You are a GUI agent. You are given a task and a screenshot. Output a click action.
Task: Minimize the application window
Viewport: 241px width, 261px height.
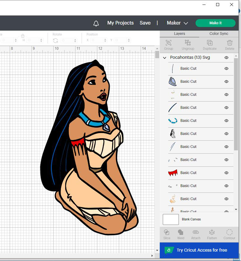[x=204, y=5]
